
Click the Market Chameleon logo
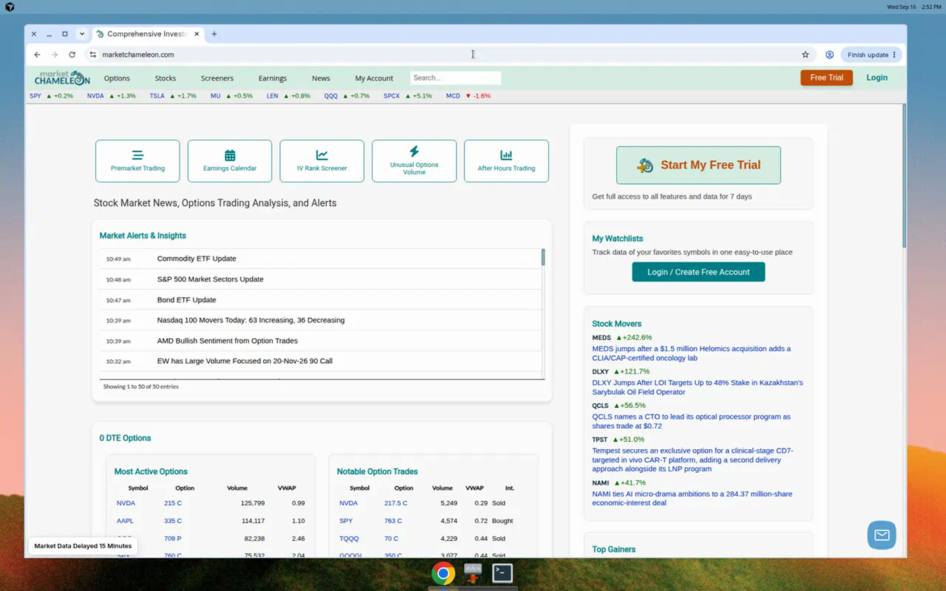62,78
